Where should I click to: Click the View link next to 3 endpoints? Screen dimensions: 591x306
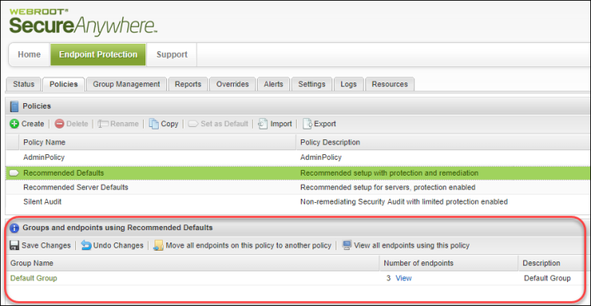click(x=403, y=278)
